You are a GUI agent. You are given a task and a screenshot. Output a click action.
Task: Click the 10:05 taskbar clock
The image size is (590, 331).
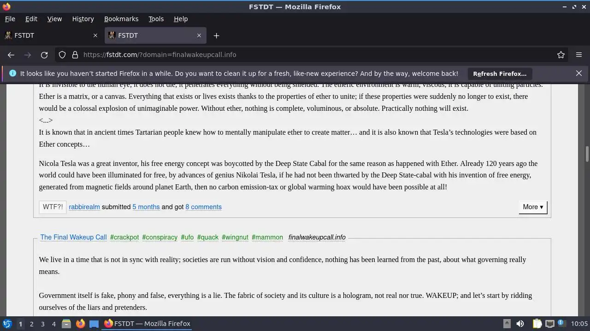(x=579, y=324)
